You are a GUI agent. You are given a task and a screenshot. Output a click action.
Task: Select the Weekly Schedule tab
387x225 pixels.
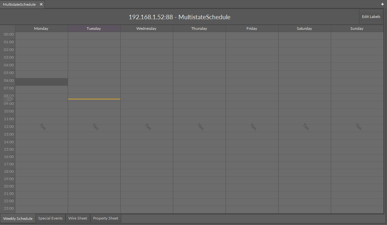(x=18, y=218)
